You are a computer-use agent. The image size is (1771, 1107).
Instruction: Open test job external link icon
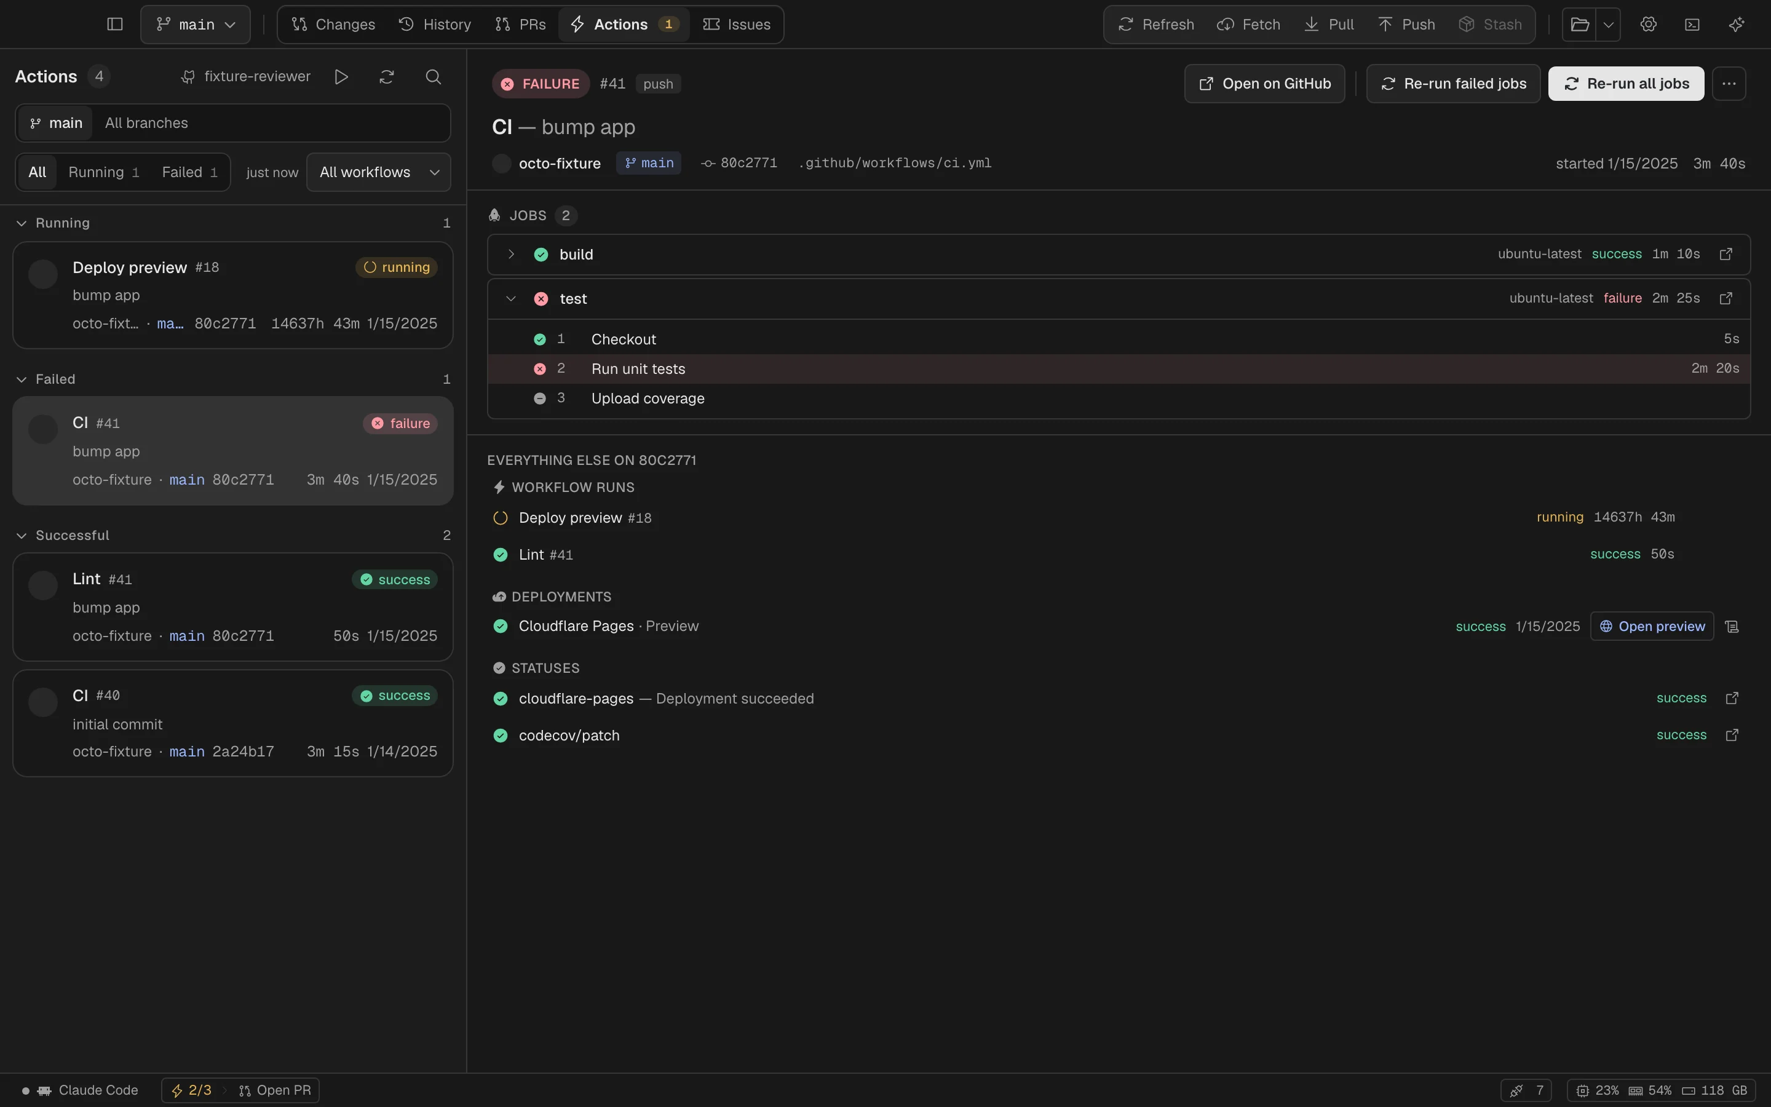pos(1725,298)
